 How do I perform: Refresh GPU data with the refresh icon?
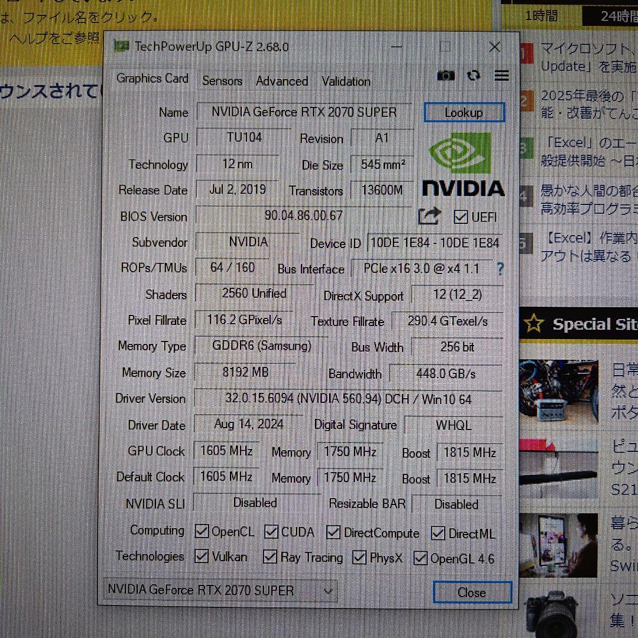[474, 76]
